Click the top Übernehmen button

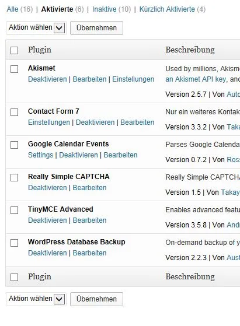click(96, 28)
